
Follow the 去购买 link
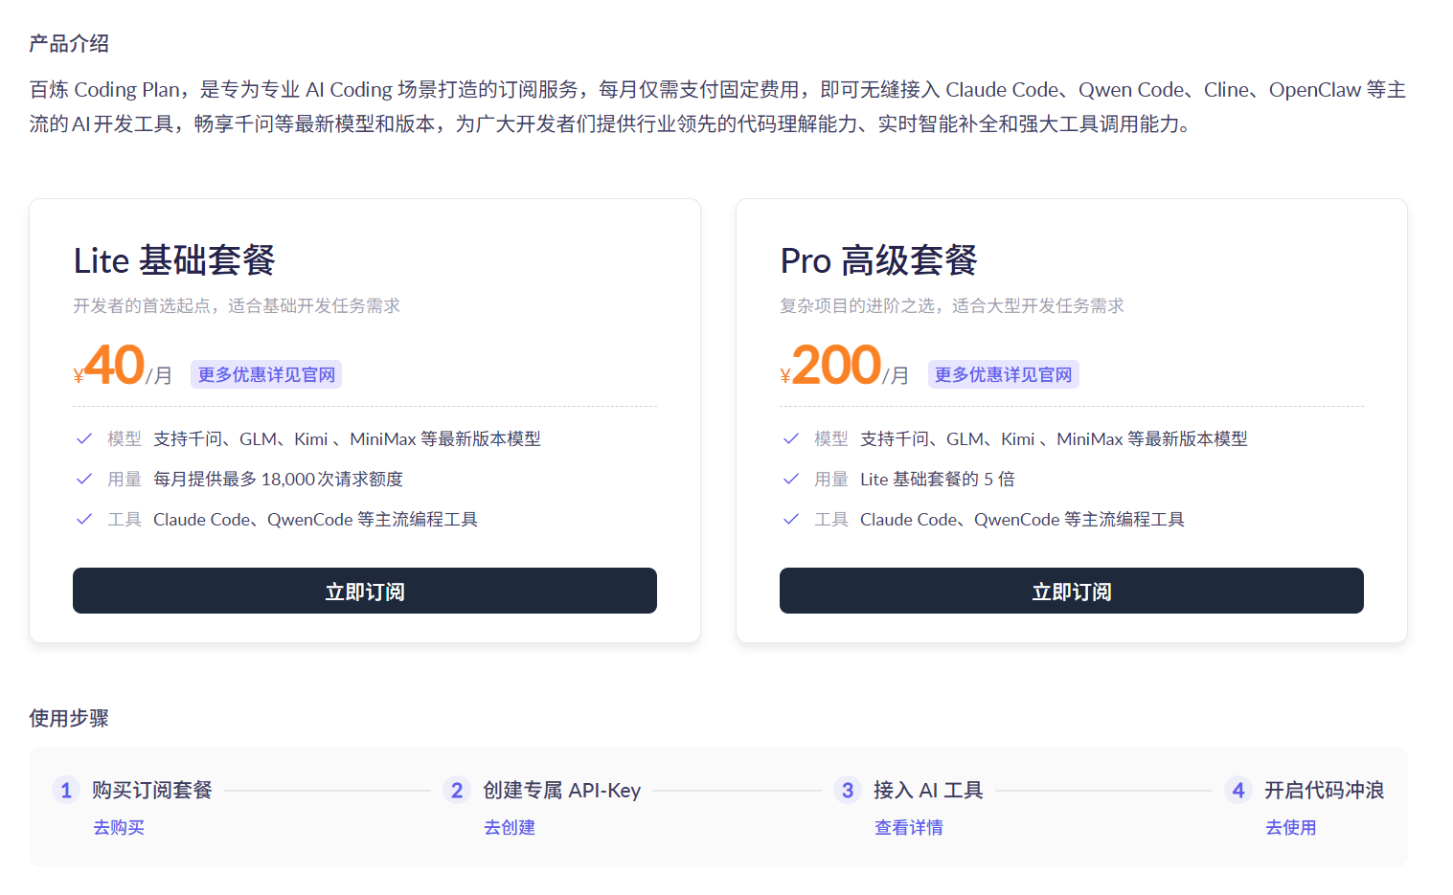pyautogui.click(x=119, y=827)
